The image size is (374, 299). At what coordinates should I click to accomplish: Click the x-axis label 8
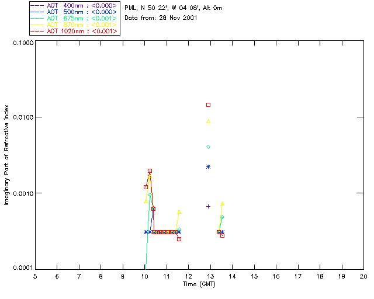pyautogui.click(x=101, y=276)
